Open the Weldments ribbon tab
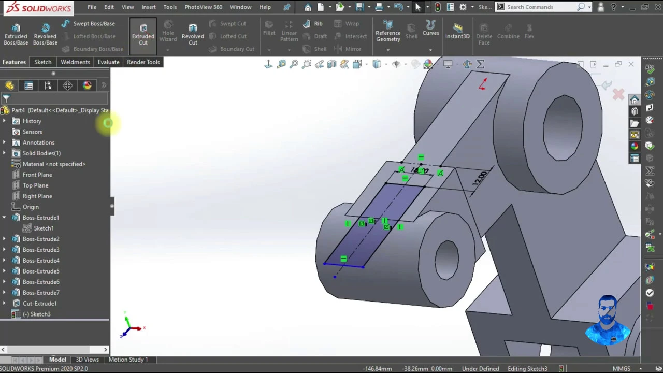 (x=75, y=62)
